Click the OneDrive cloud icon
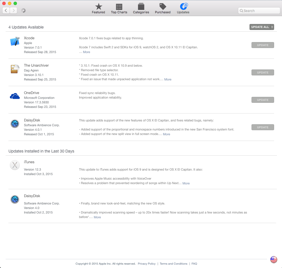Screen dimensions: 282x268 [15, 96]
